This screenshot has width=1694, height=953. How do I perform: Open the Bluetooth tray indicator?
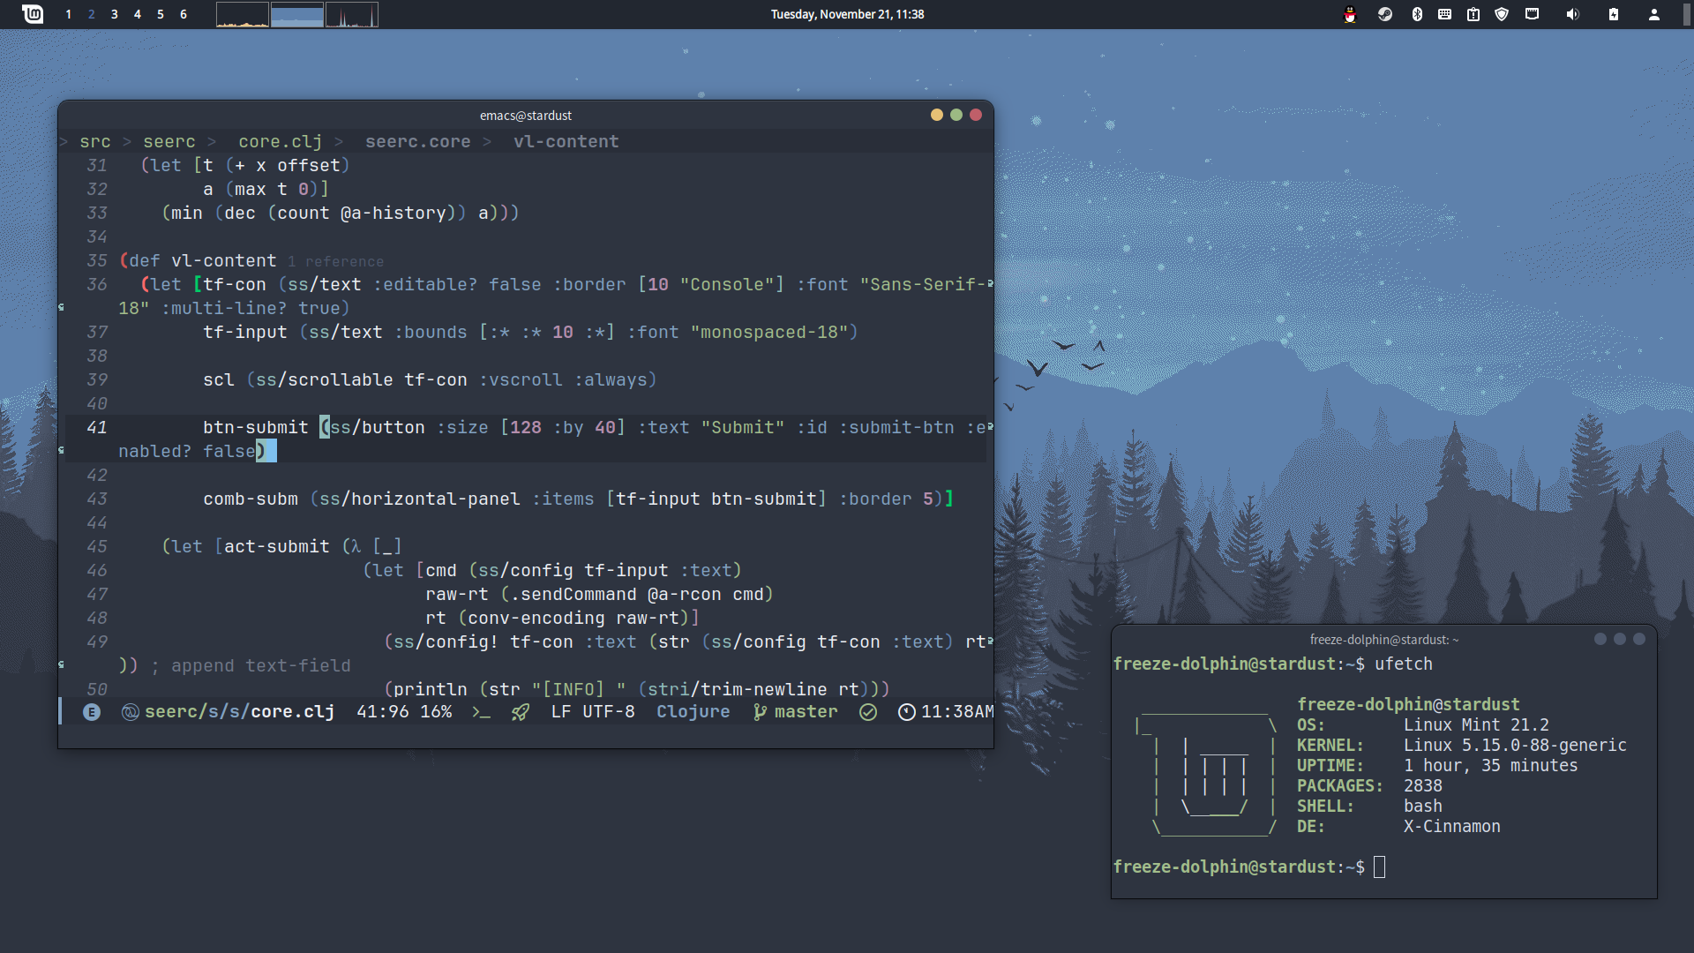[1417, 14]
